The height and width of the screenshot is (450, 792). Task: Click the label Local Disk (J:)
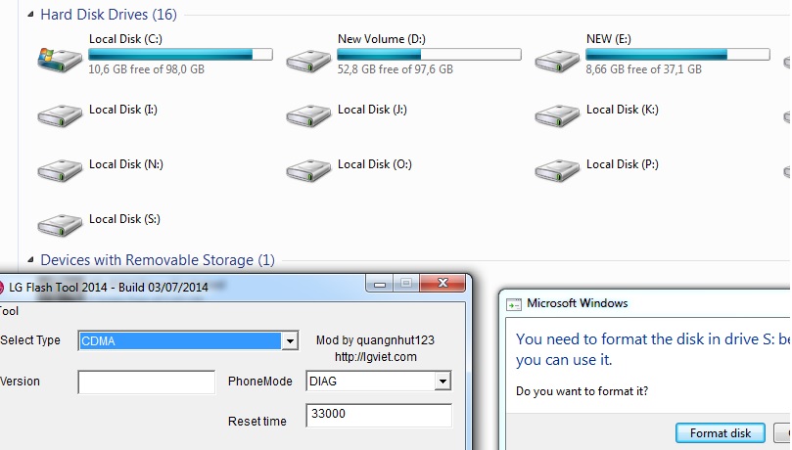point(372,110)
